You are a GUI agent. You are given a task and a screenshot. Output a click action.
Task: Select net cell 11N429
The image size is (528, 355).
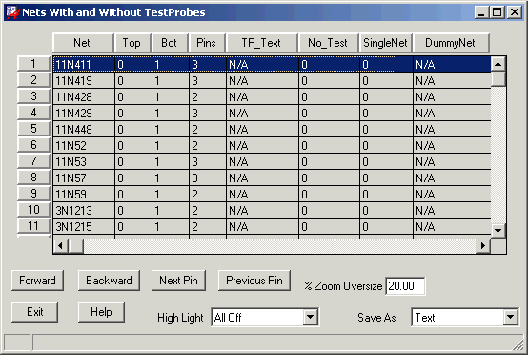tap(84, 113)
